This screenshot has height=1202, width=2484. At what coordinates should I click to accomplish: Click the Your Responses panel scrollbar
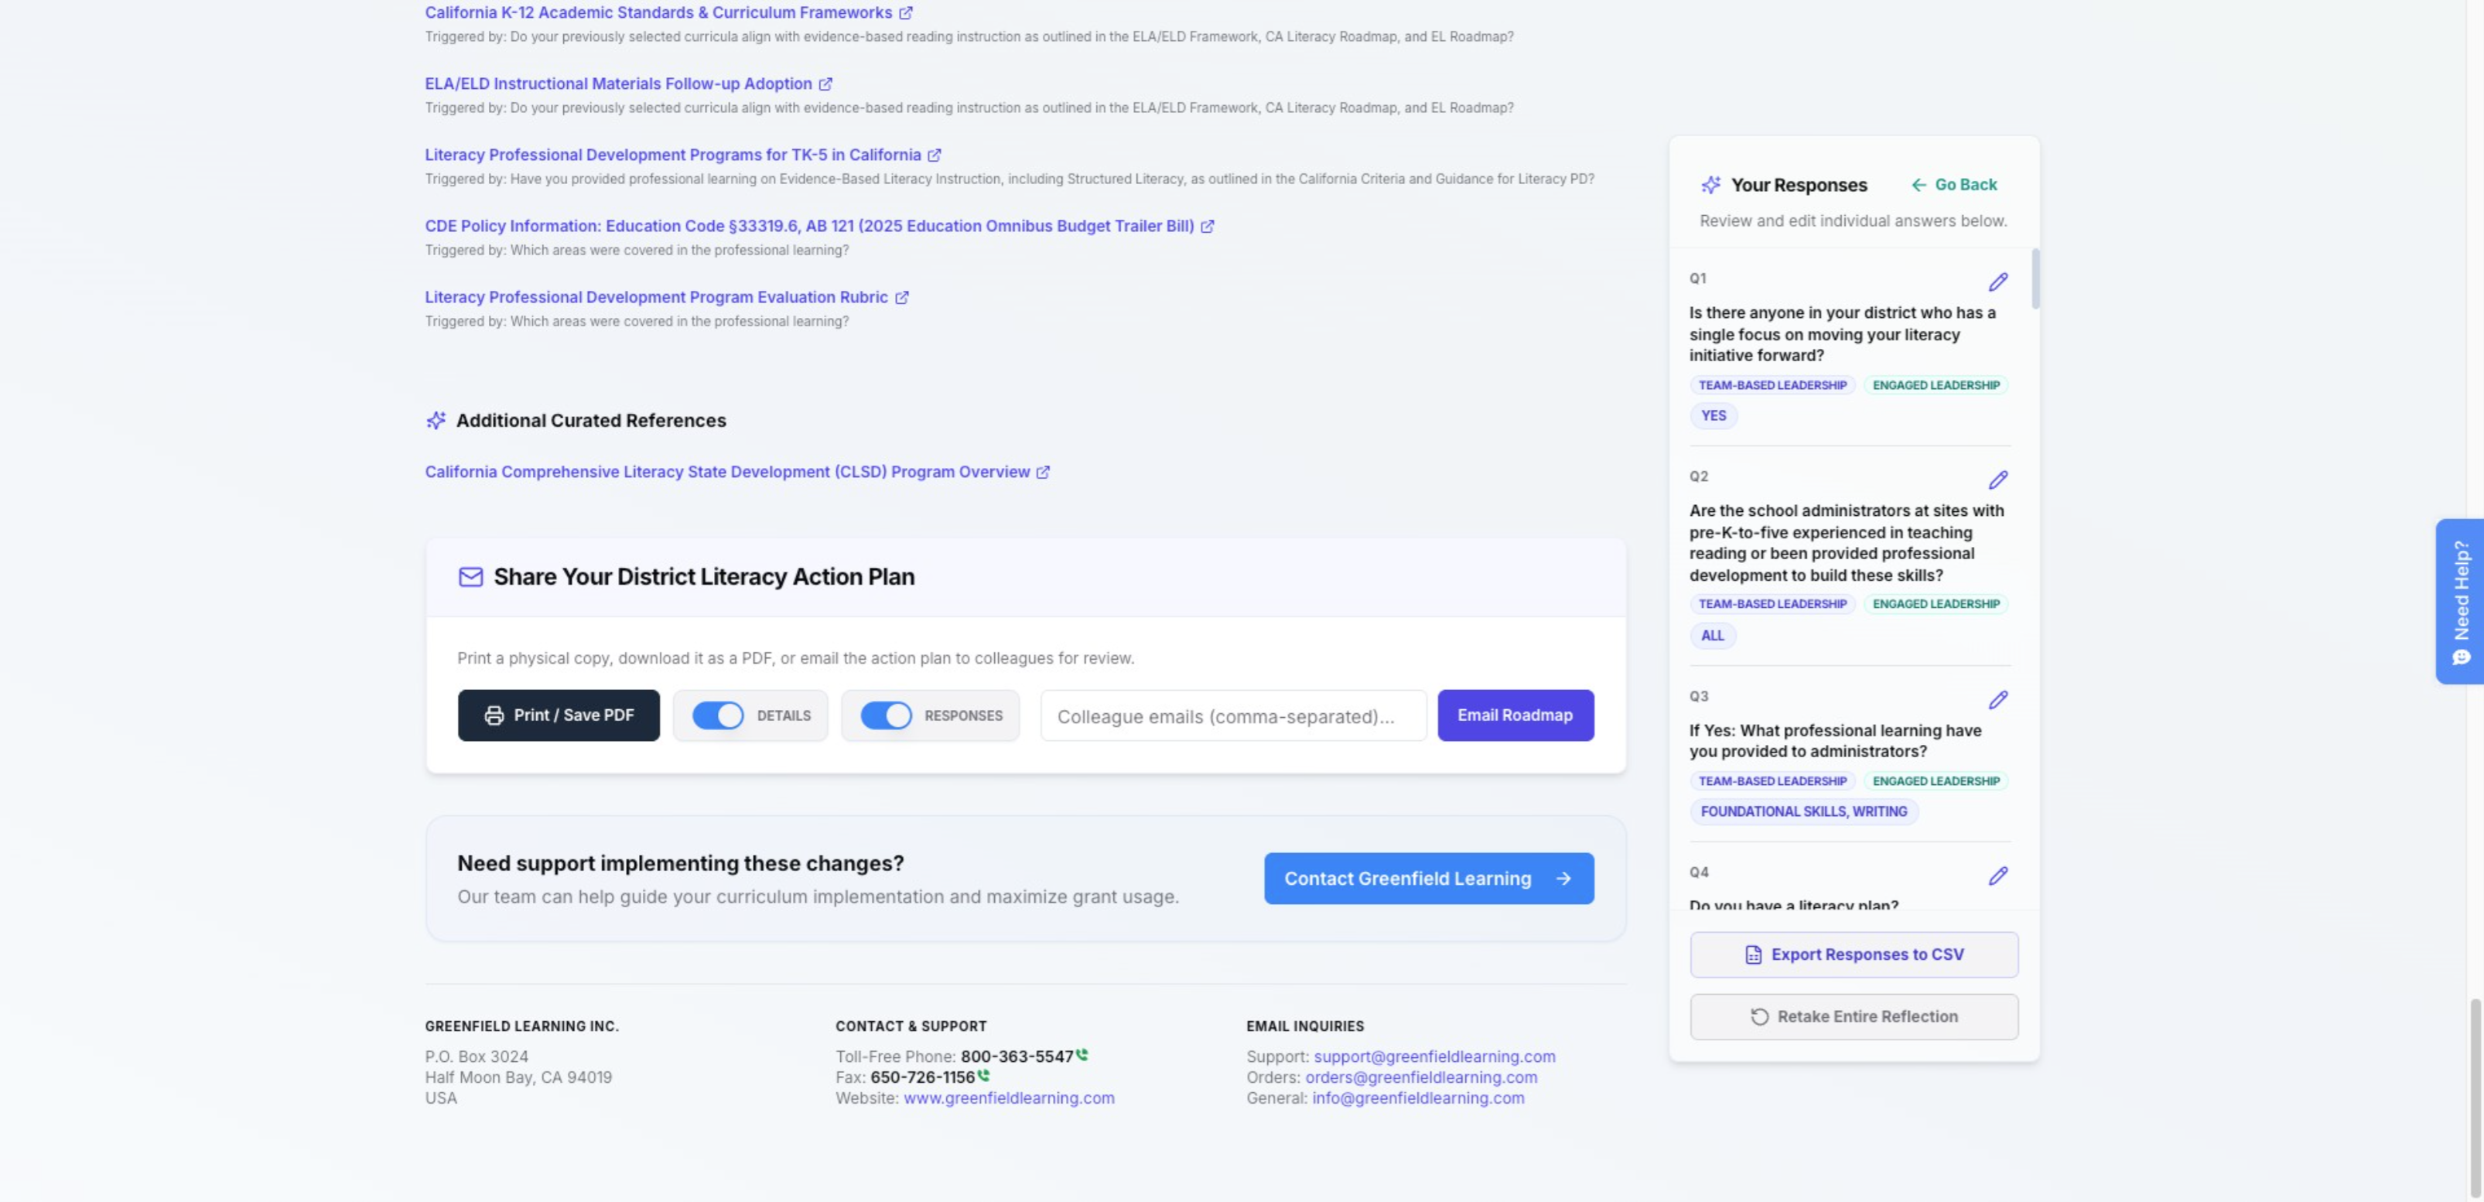tap(2035, 279)
